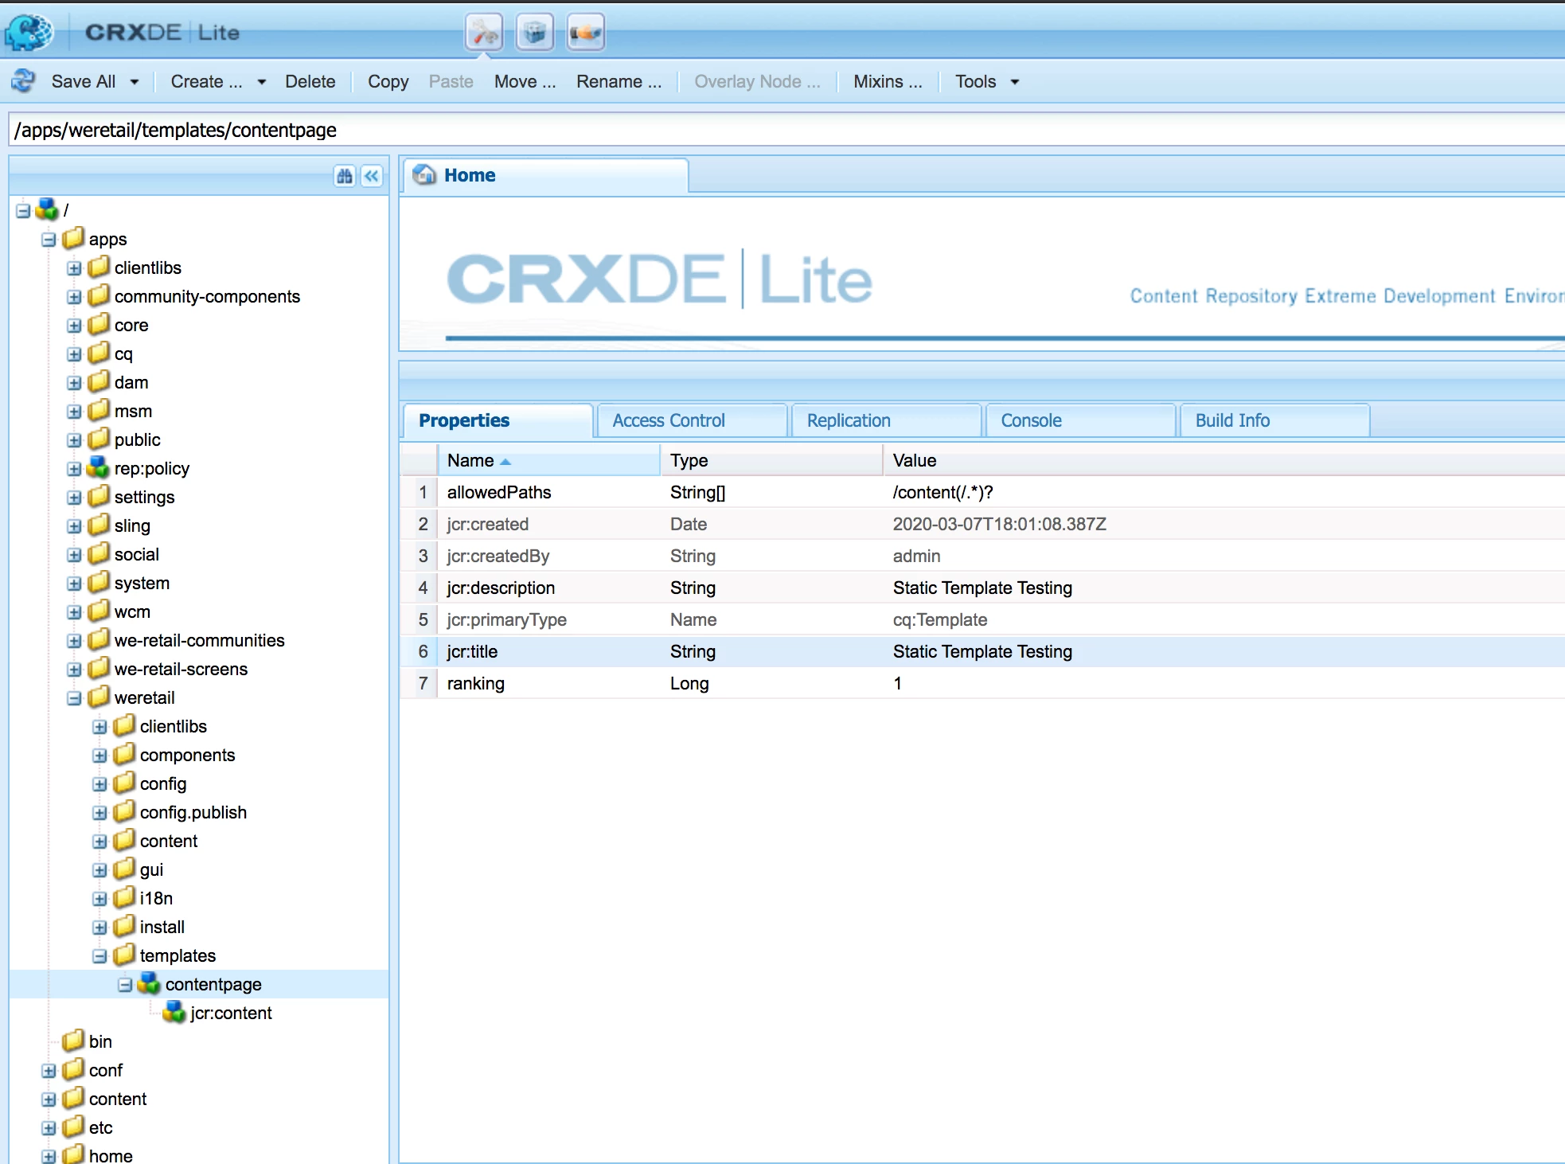This screenshot has width=1565, height=1164.
Task: Select the jcr:content node in tree
Action: pyautogui.click(x=231, y=1013)
